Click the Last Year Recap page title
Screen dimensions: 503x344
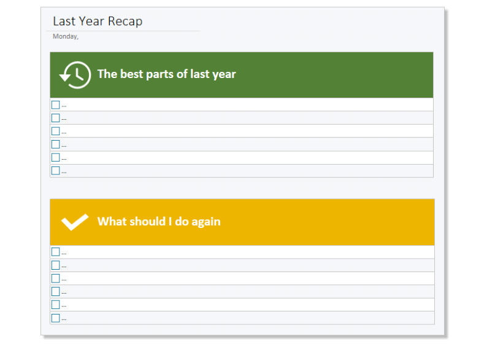tap(98, 21)
